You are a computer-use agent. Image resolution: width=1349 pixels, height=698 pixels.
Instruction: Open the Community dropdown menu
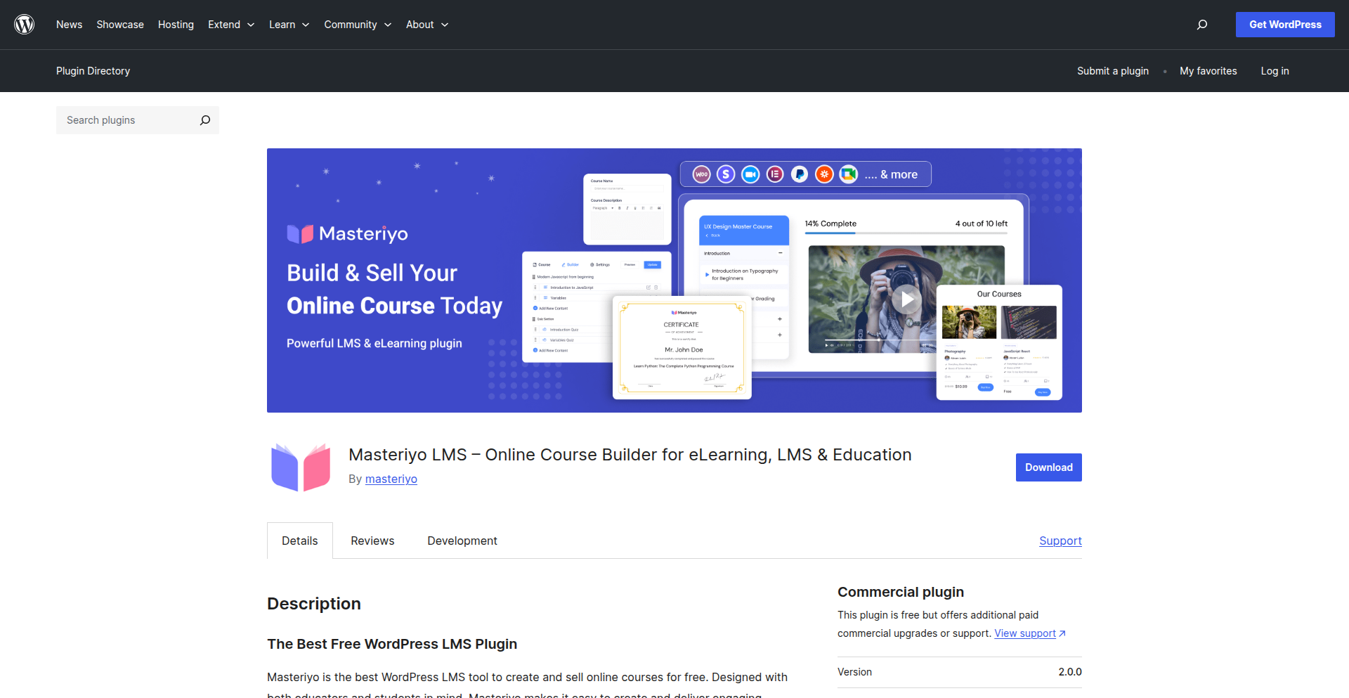pos(358,25)
